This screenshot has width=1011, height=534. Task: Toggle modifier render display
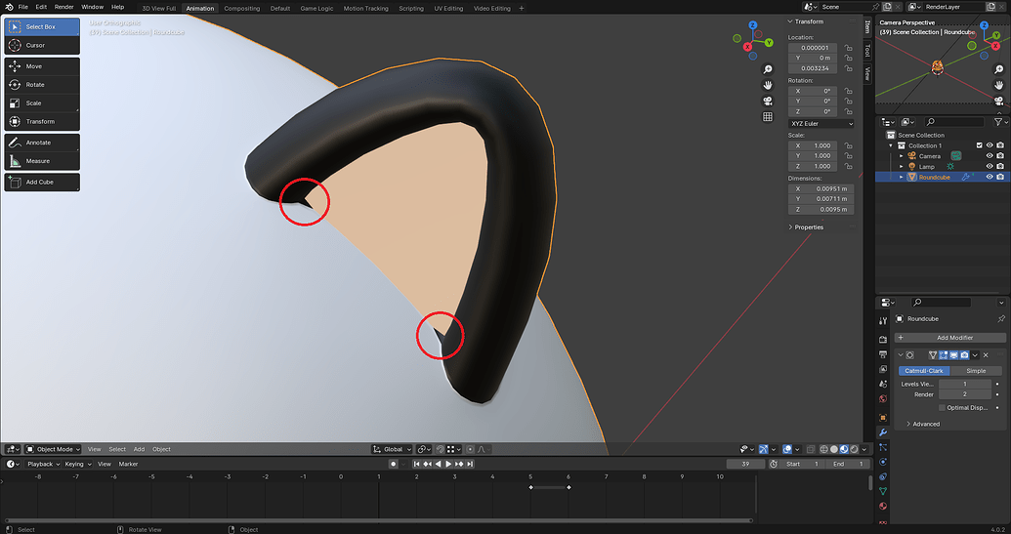tap(964, 355)
